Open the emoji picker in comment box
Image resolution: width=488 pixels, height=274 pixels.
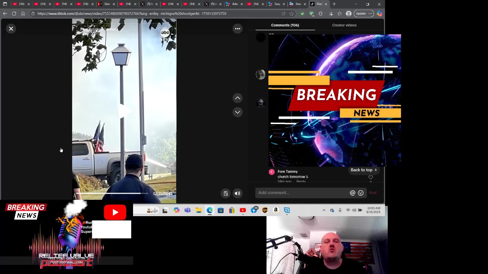[361, 193]
